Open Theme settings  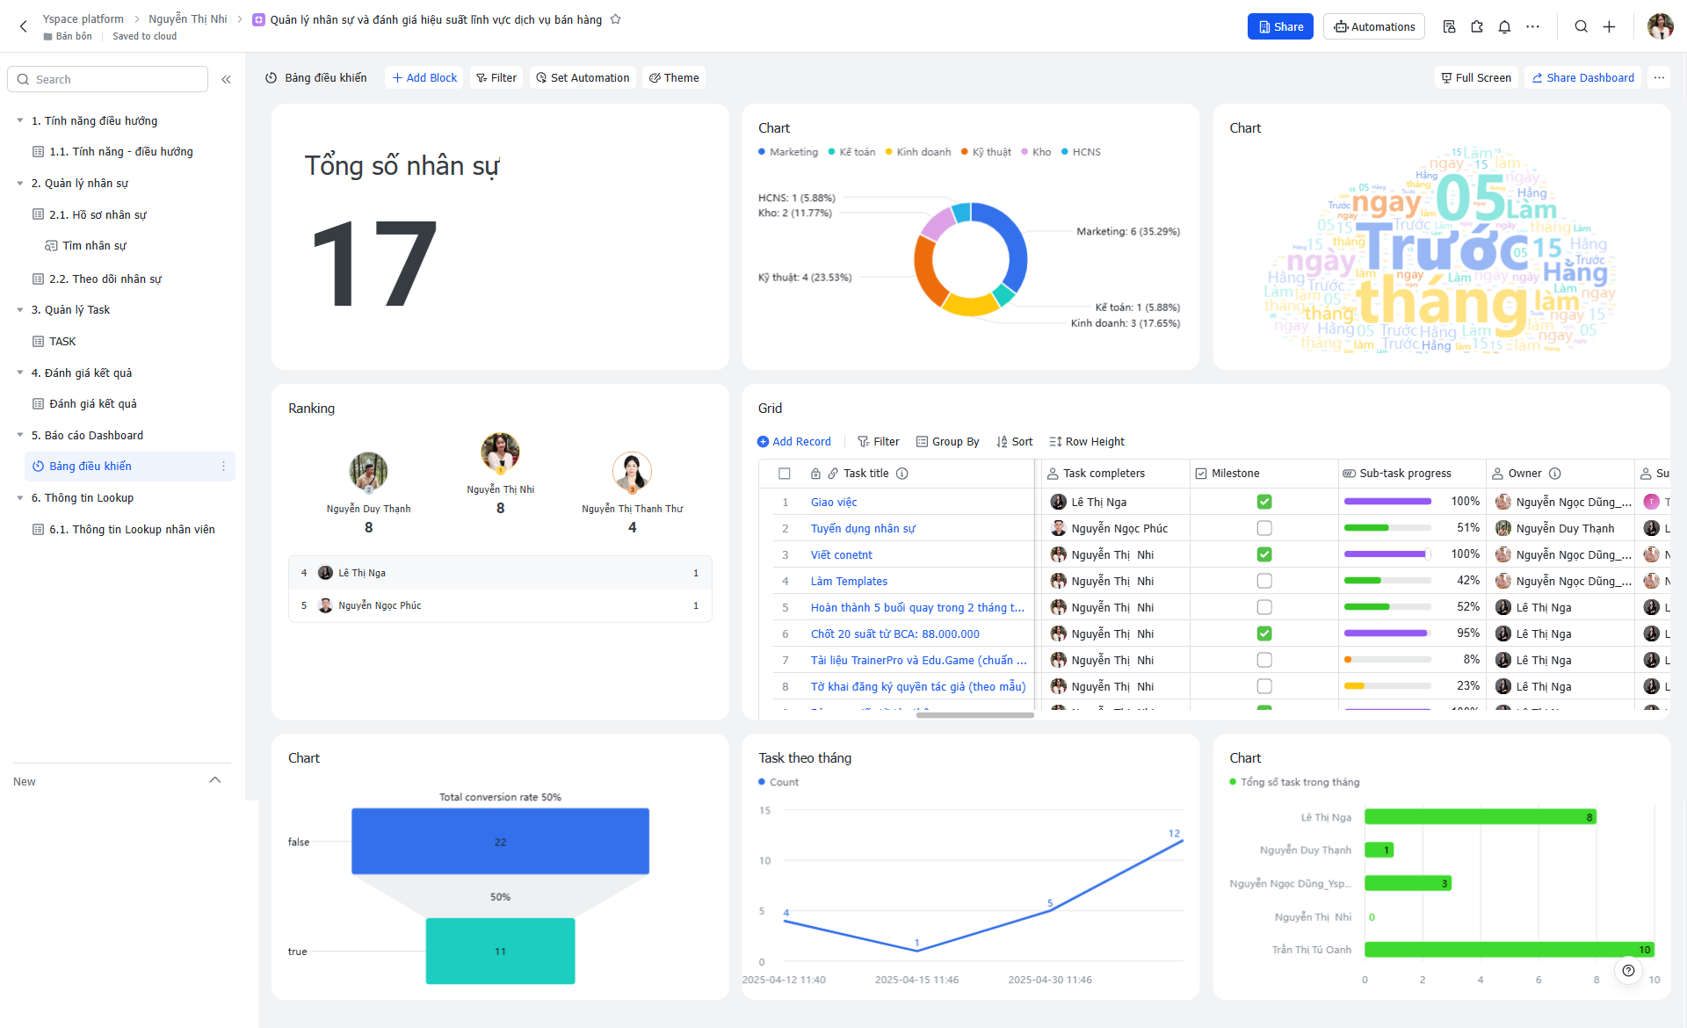coord(674,77)
